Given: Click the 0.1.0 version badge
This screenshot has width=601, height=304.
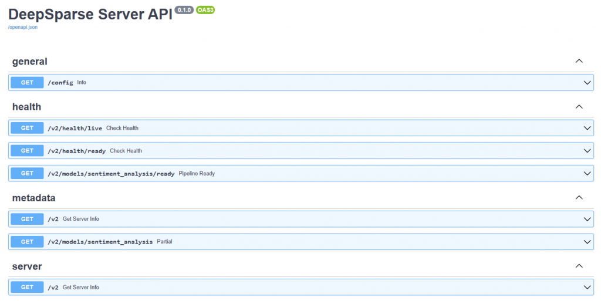Looking at the screenshot, I should tap(184, 10).
